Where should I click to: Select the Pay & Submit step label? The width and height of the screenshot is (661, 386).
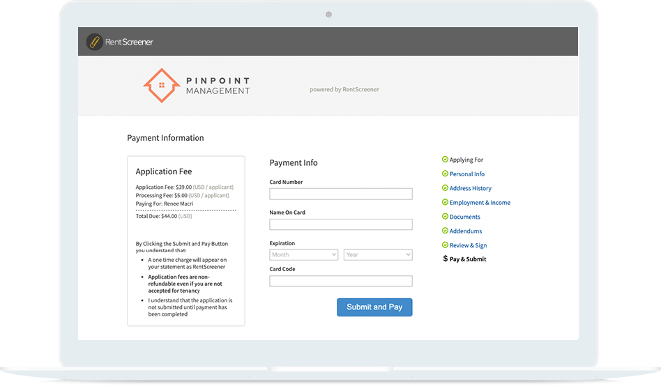click(467, 259)
